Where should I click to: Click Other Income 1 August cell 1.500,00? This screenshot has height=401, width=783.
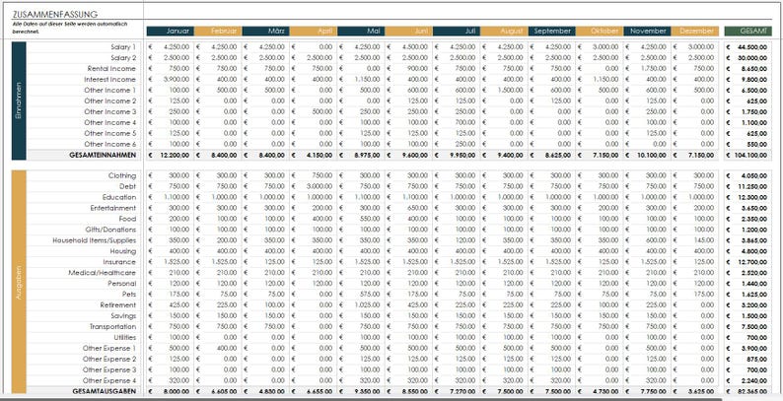(x=504, y=91)
